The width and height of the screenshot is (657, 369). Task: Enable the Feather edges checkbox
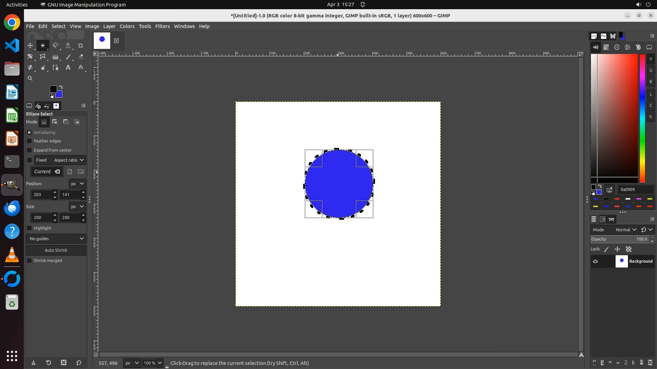[x=29, y=141]
